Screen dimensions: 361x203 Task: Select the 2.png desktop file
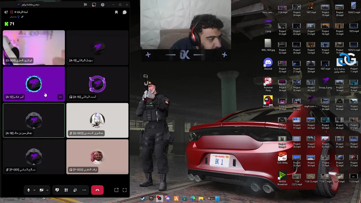click(x=268, y=26)
